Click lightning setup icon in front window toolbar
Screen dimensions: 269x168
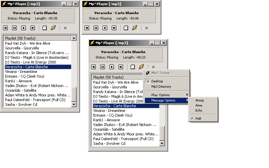pos(141,67)
